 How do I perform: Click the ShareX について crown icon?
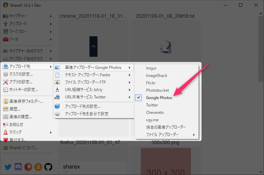coord(6,148)
